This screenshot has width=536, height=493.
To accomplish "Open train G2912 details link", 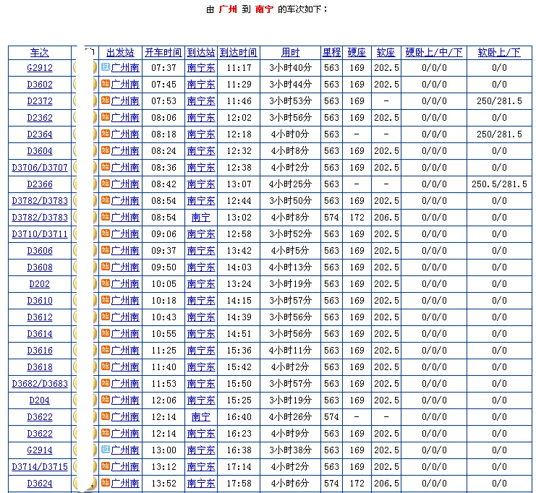I will pos(40,68).
